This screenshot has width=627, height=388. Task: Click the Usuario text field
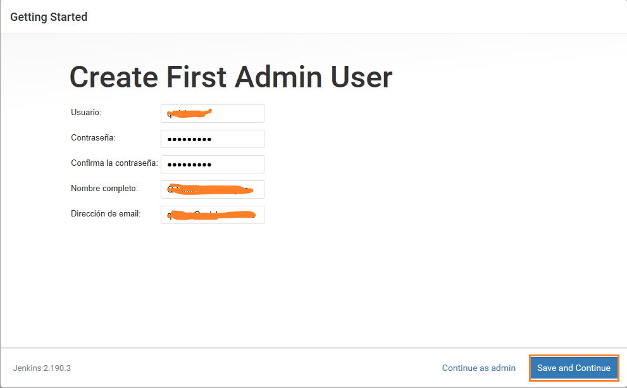tap(213, 114)
